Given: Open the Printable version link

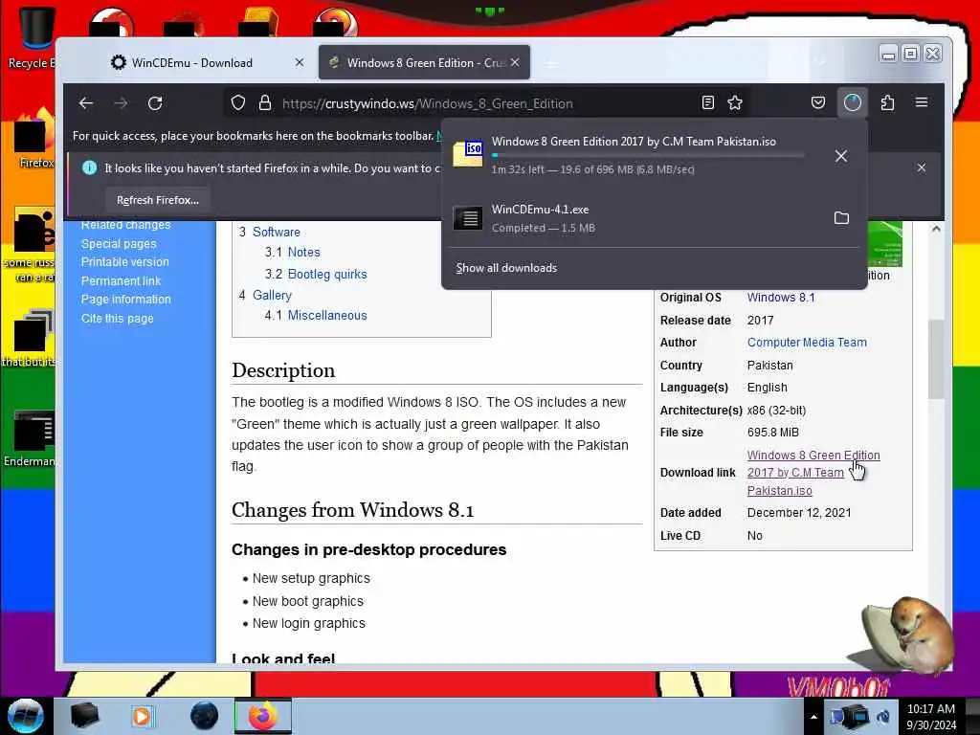Looking at the screenshot, I should (125, 262).
